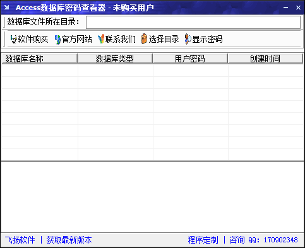Screen dimensions: 305x248
Task: Open the 飞扬软件 link
Action: 20,240
